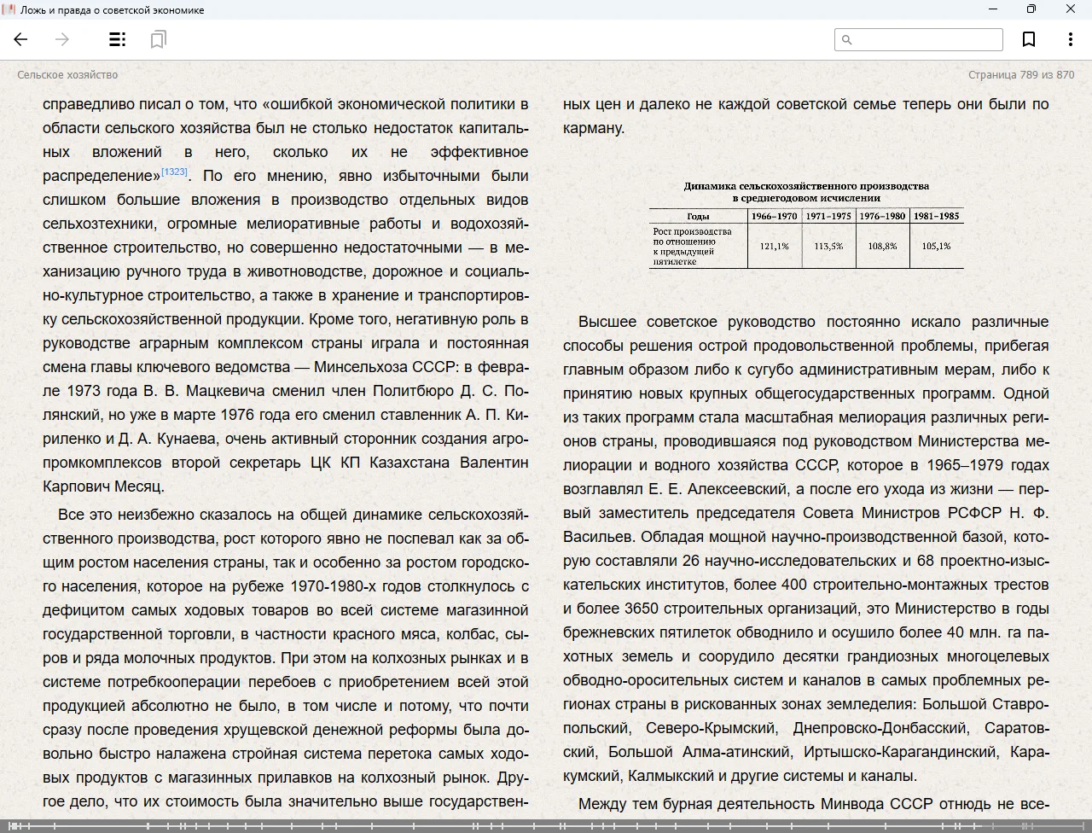The width and height of the screenshot is (1092, 833).
Task: Minimize the reader window
Action: coord(992,9)
